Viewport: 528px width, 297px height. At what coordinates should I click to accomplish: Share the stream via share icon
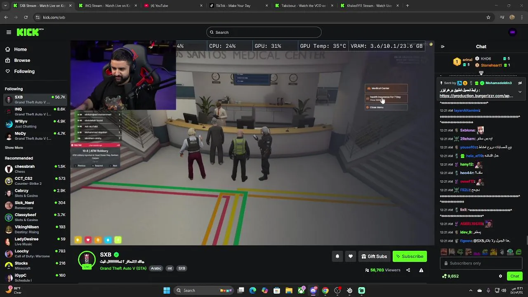[x=408, y=270]
